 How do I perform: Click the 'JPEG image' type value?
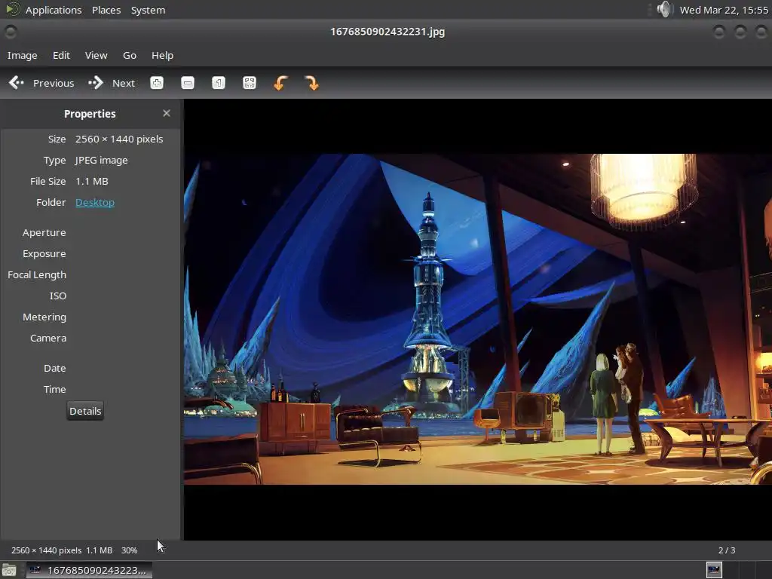[102, 161]
